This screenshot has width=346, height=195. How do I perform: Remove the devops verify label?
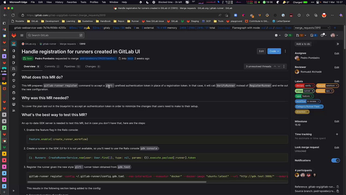[313, 86]
